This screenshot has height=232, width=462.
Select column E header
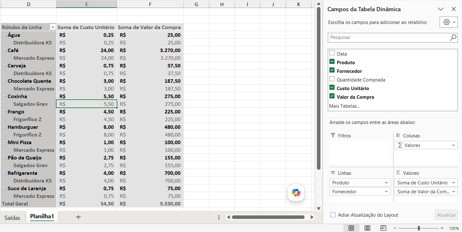pos(87,4)
